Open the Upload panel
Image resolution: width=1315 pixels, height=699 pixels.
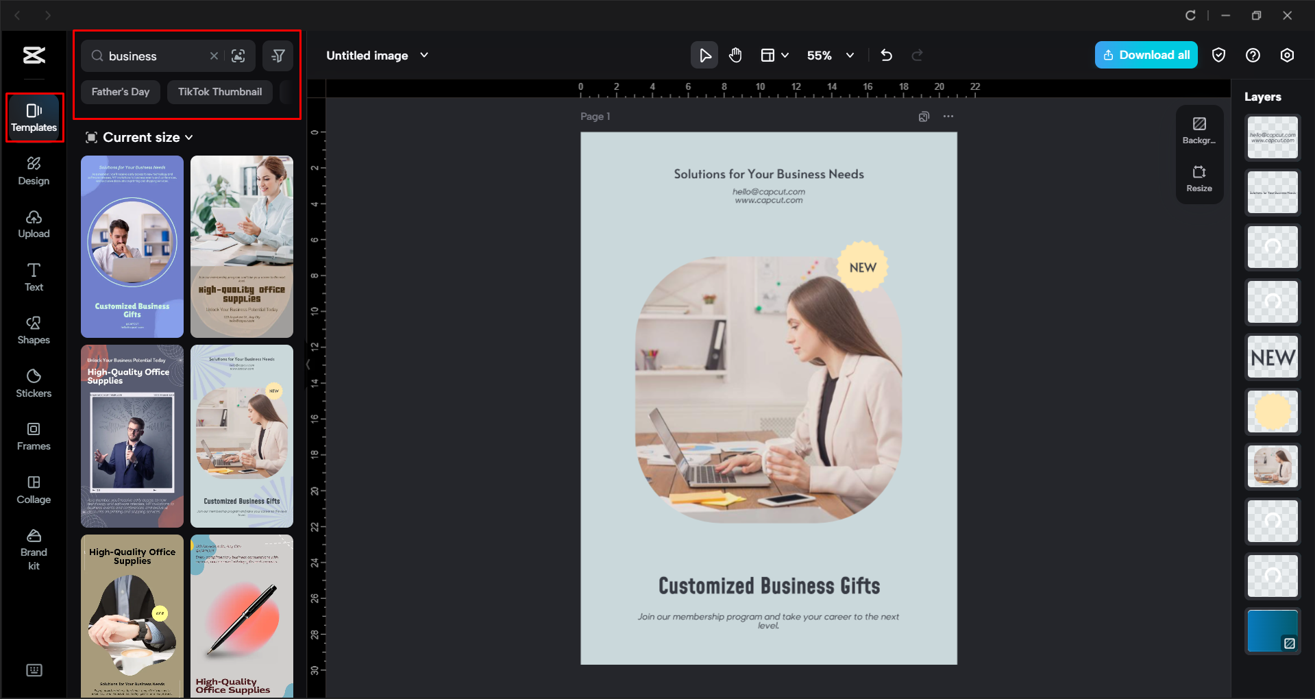33,224
